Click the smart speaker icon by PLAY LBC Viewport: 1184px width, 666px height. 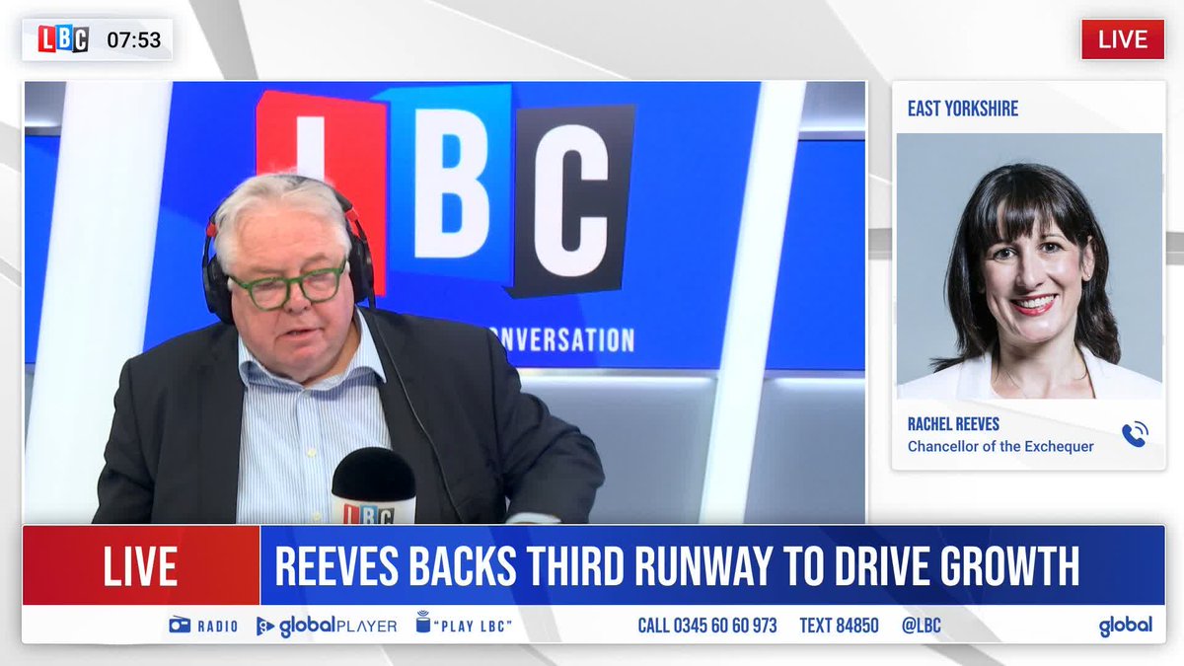[x=423, y=622]
